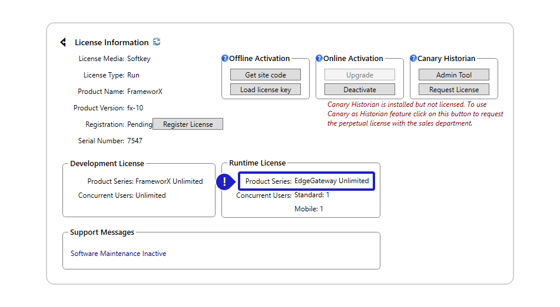Viewport: 560px width, 307px height.
Task: Select the highlighted EdgeGateway Unlimited product series
Action: 332,181
